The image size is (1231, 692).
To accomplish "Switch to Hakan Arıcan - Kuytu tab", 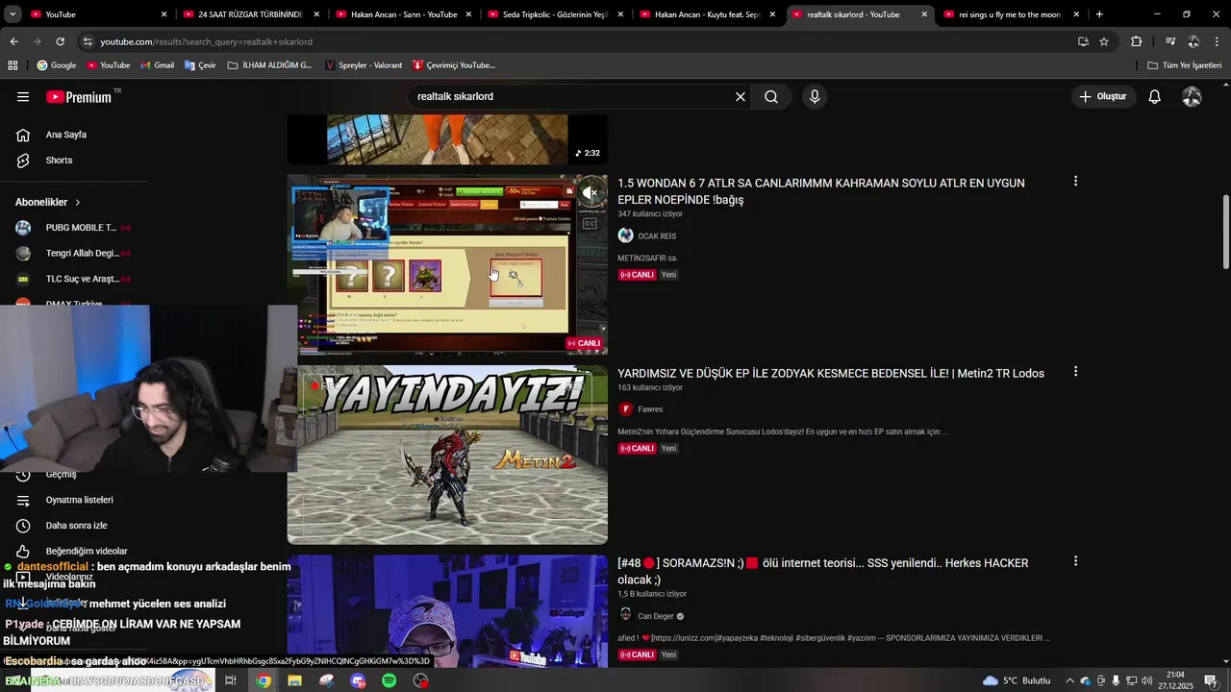I will (x=707, y=14).
